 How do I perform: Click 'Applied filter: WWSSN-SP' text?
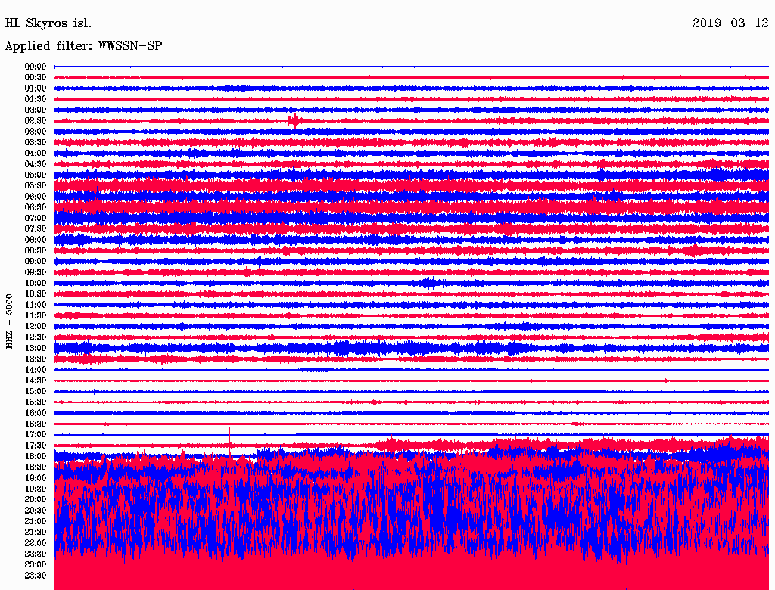83,46
